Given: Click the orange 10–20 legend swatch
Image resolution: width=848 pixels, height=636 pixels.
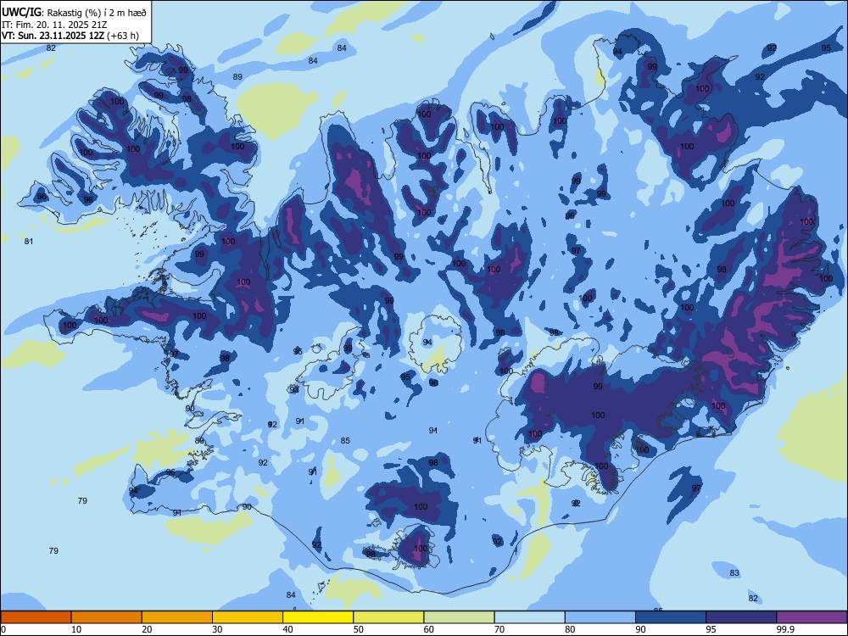Looking at the screenshot, I should [107, 617].
